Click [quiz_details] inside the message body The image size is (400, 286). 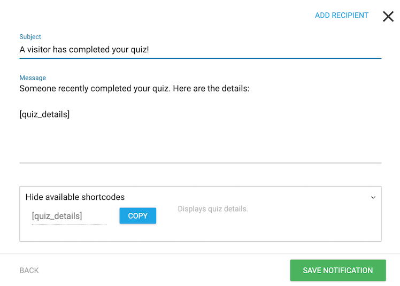pyautogui.click(x=44, y=114)
